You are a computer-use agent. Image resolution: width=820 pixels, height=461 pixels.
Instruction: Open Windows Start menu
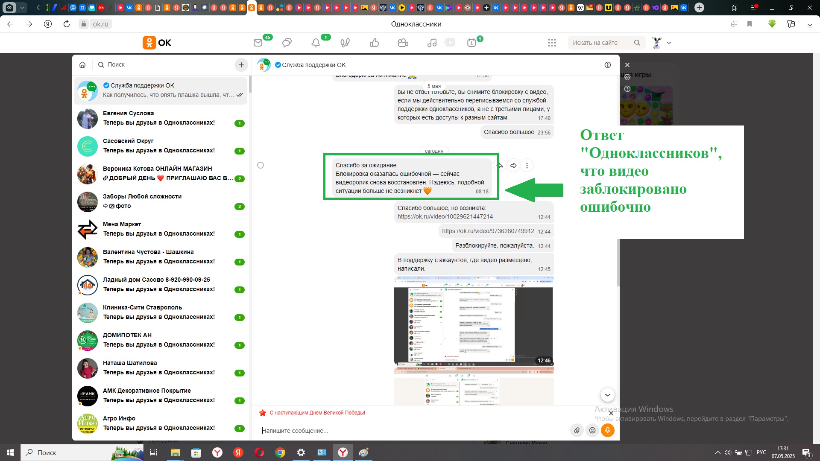pos(10,452)
